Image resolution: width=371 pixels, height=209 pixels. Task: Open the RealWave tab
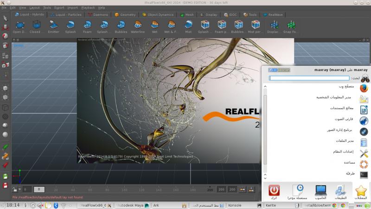click(273, 14)
